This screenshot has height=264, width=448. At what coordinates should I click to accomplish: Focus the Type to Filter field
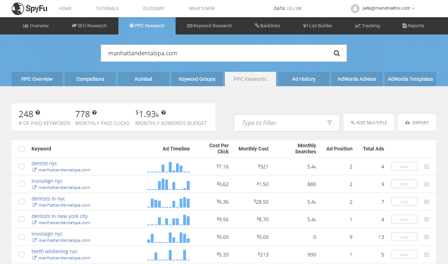[287, 123]
